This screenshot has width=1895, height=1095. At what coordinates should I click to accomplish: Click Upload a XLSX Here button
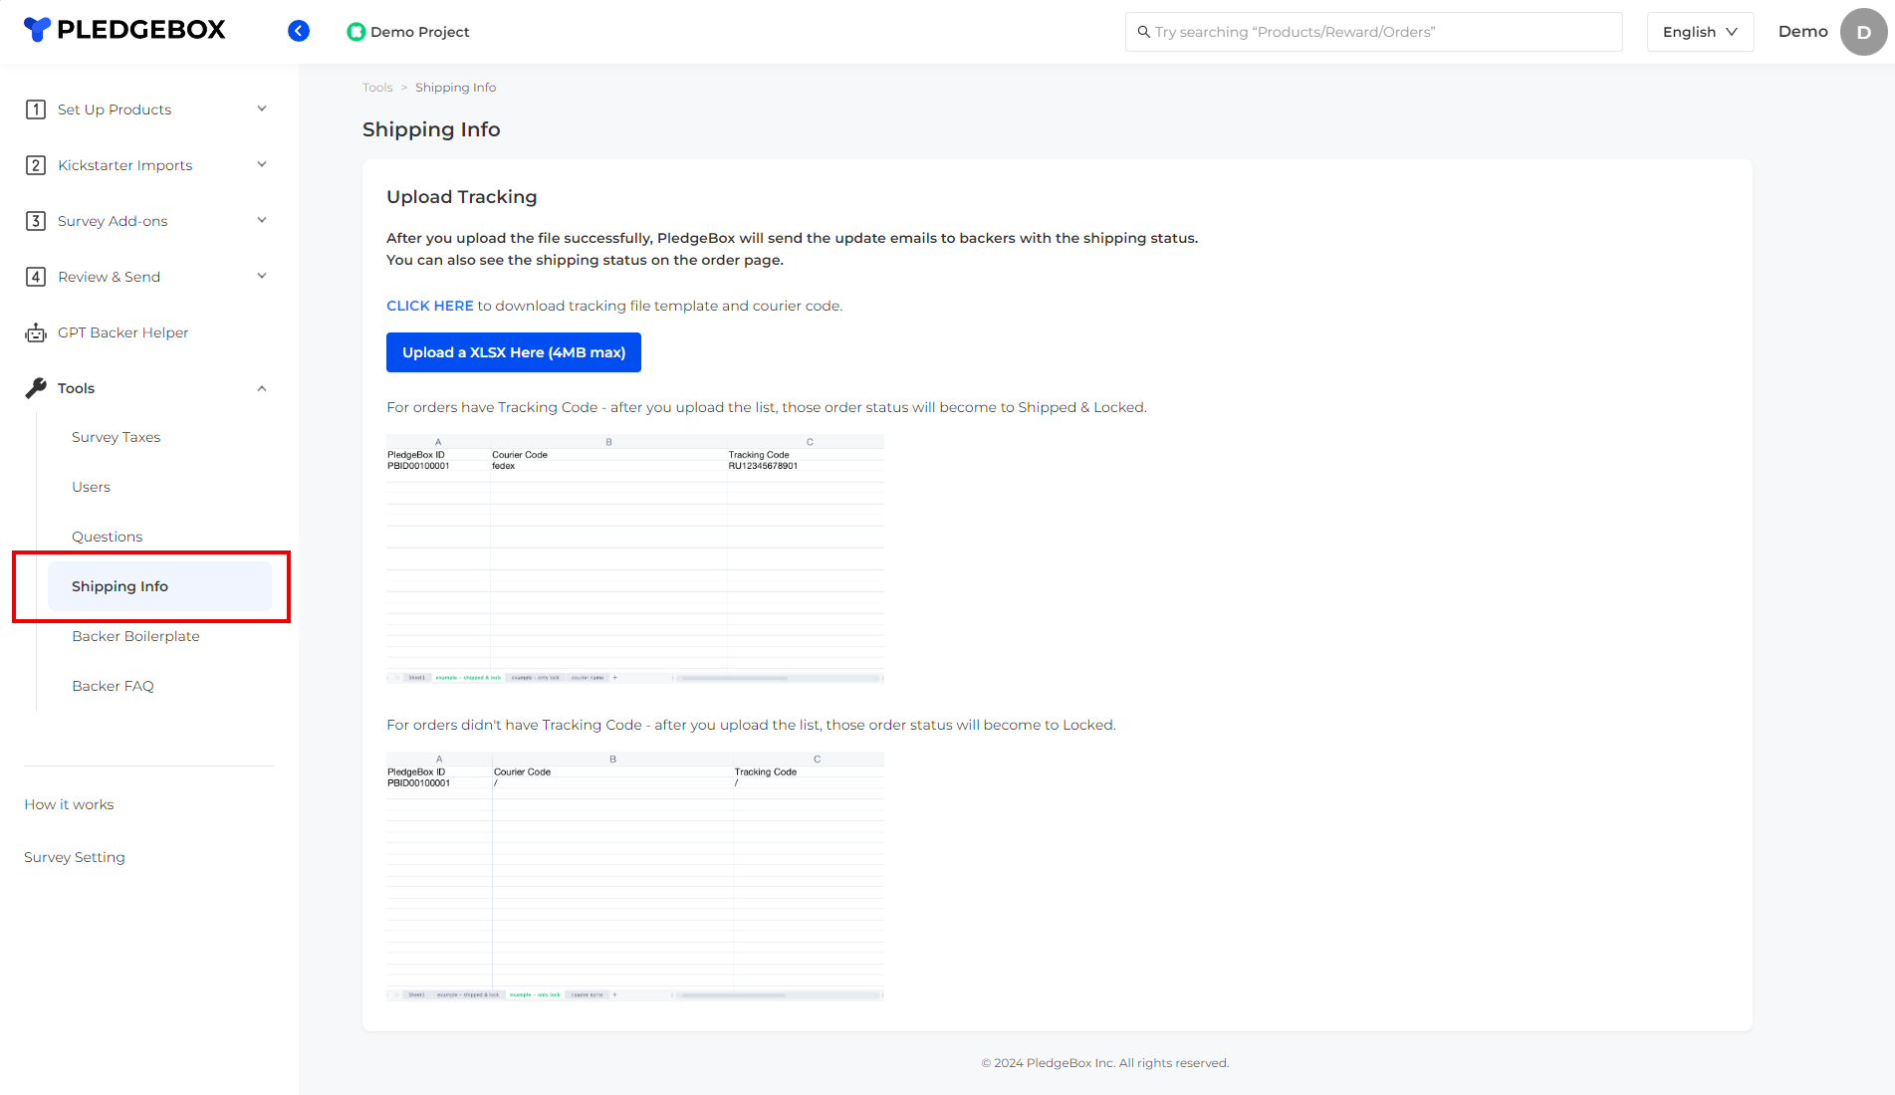[514, 352]
